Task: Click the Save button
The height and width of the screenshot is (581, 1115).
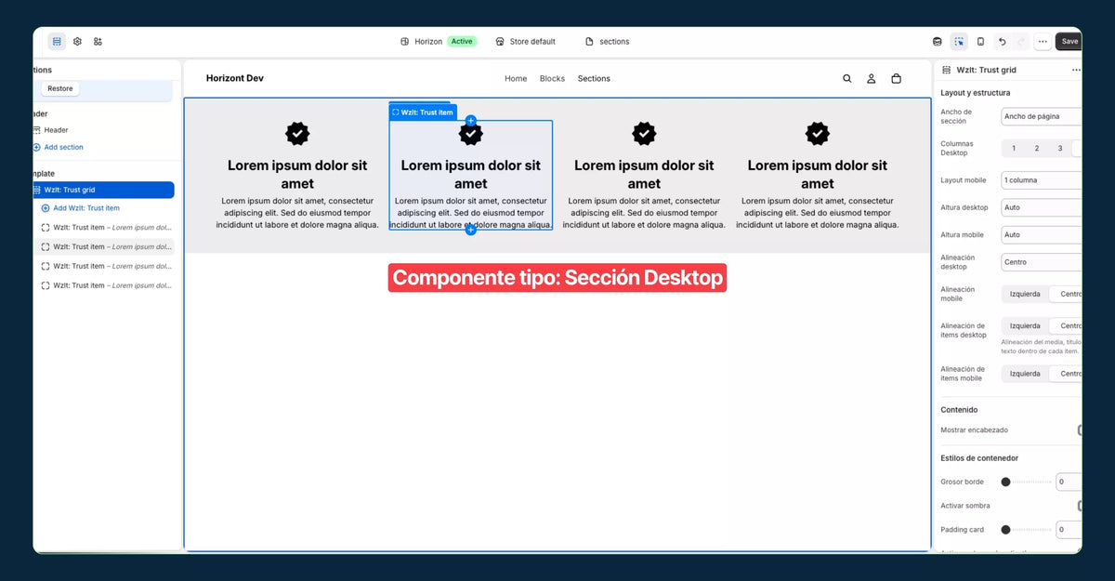Action: 1069,42
